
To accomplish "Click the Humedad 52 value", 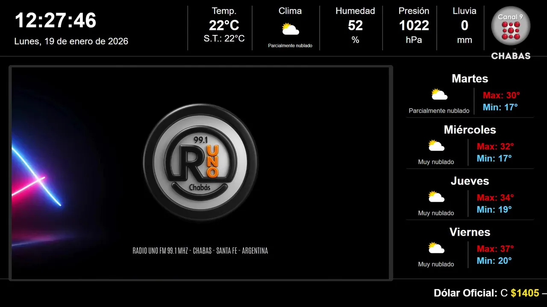I will (355, 26).
